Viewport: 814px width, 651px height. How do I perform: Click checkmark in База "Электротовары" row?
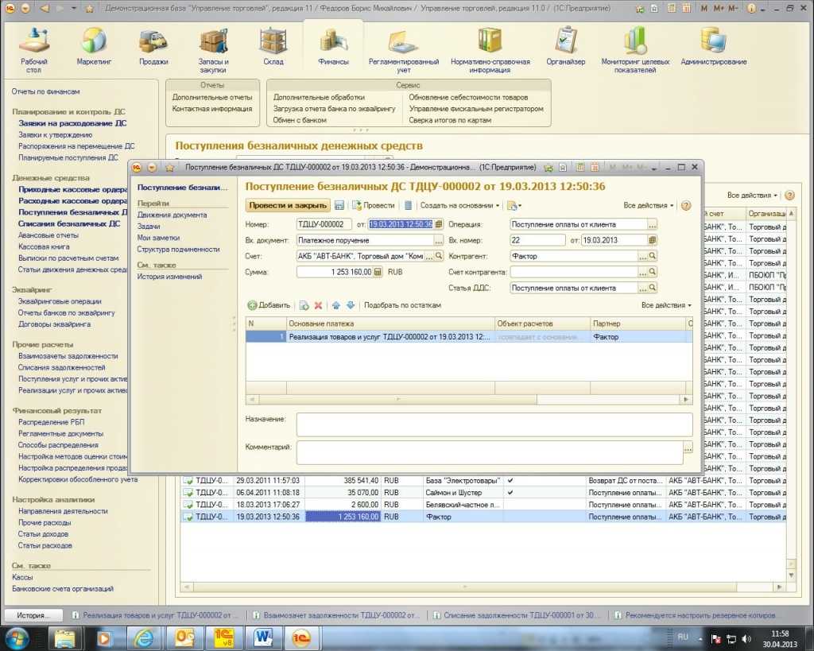[510, 481]
